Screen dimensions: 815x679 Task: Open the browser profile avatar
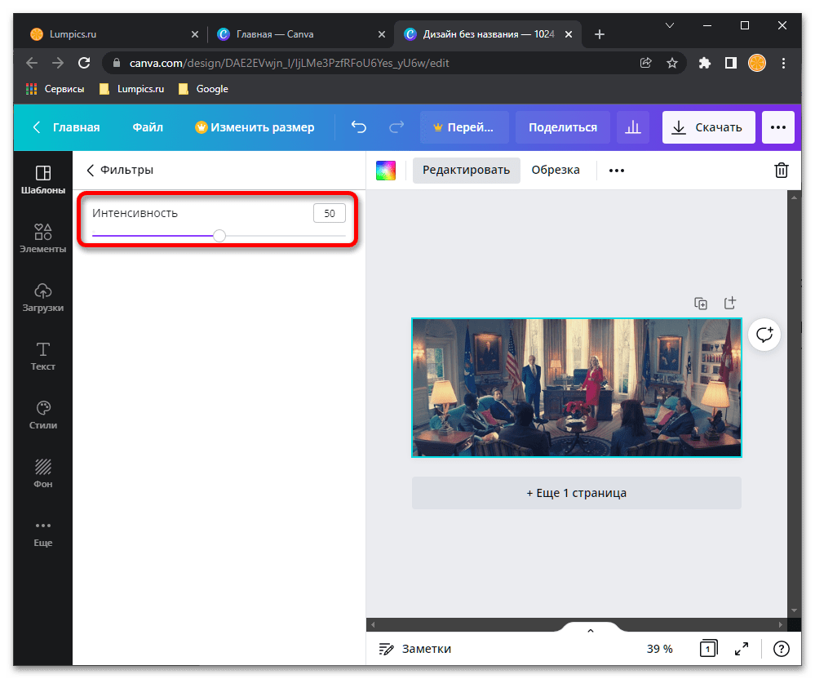point(756,63)
